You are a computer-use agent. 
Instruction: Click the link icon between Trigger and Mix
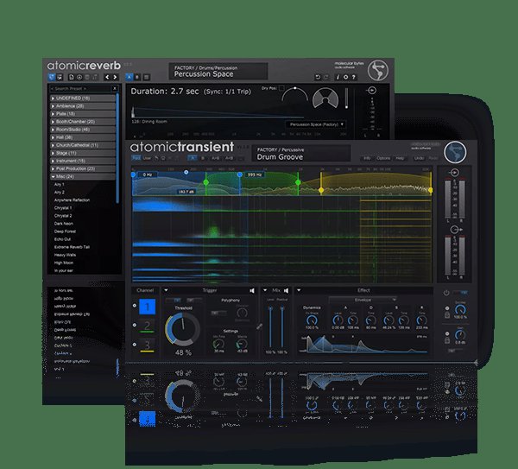[x=260, y=326]
